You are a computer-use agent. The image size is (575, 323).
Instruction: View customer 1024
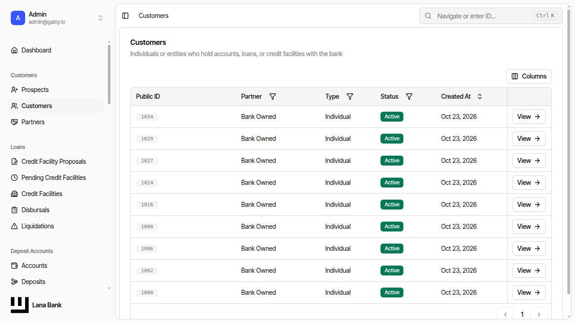point(529,183)
